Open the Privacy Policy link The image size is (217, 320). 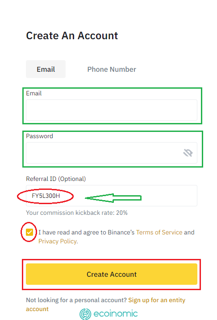[x=58, y=241]
